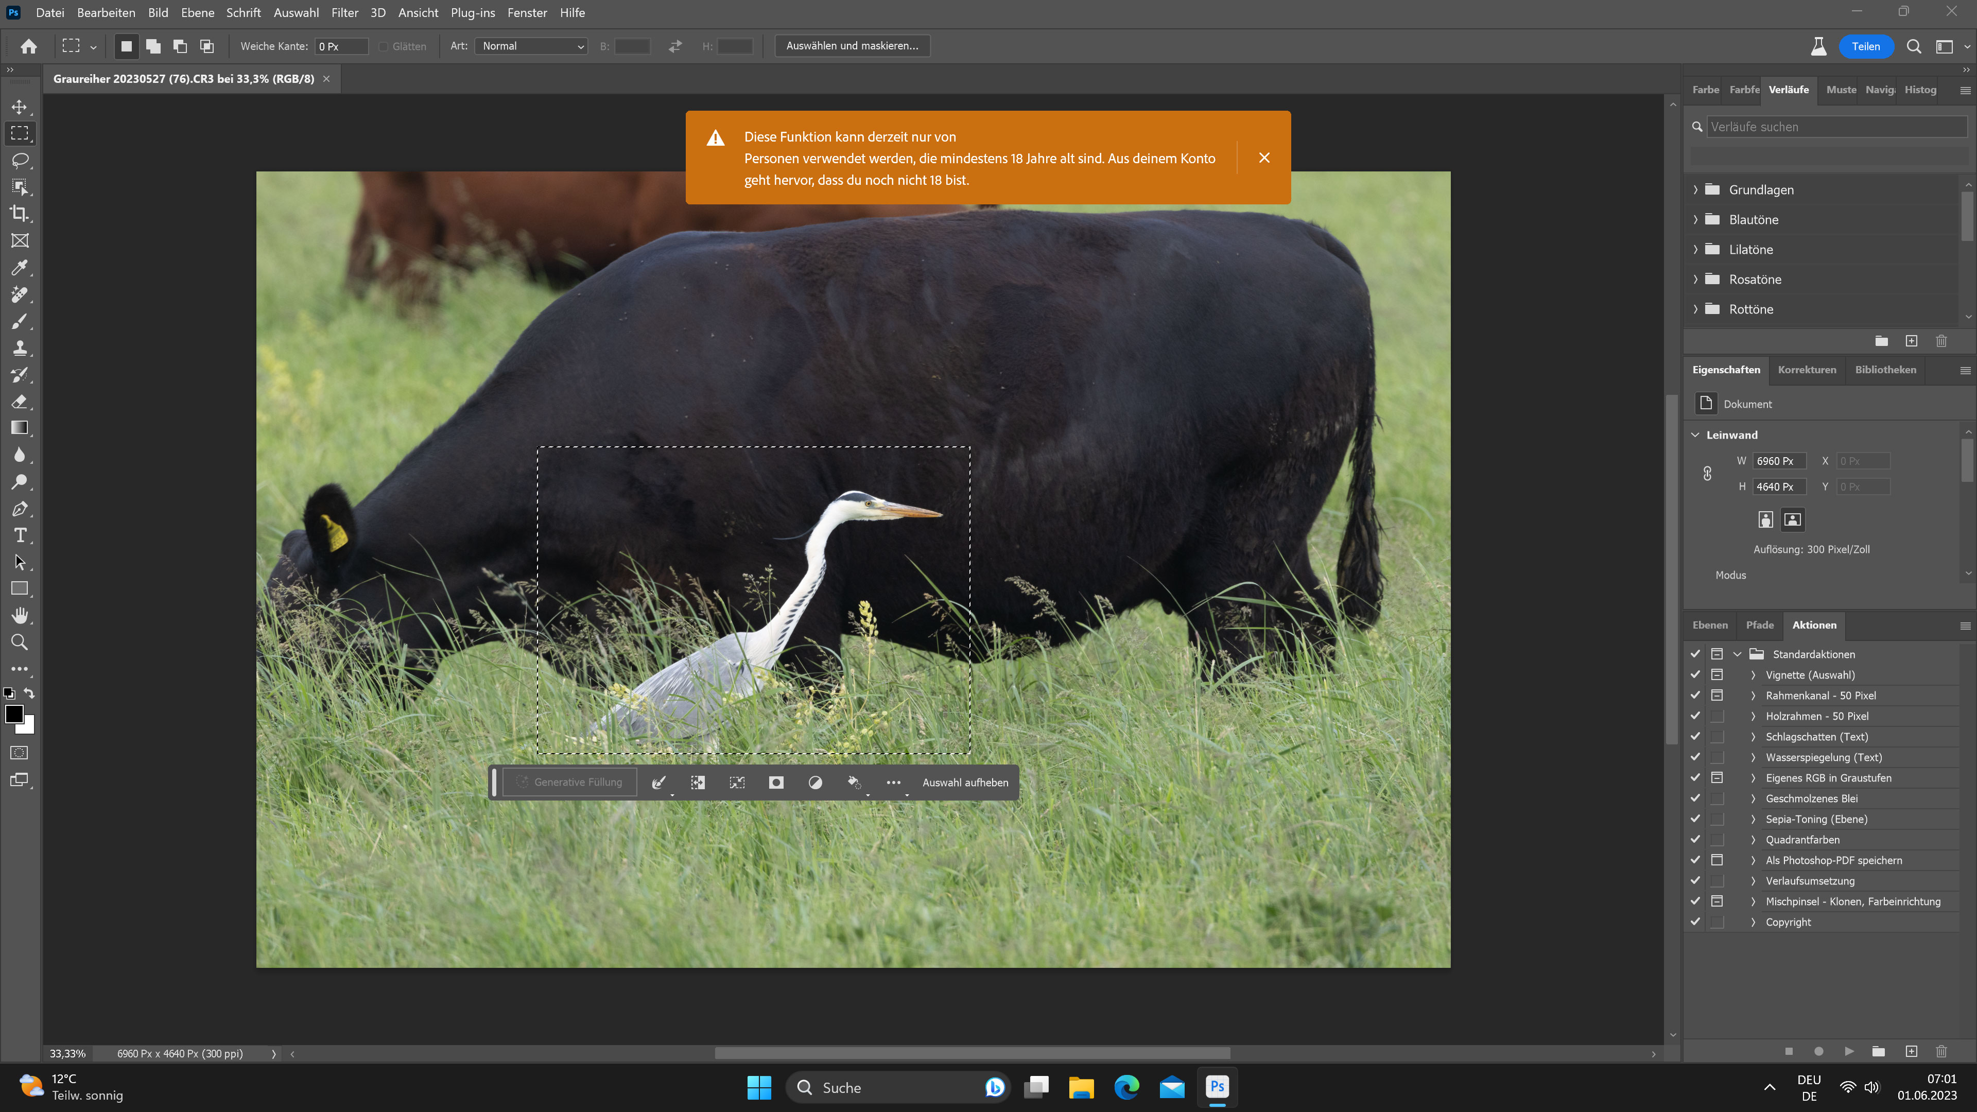Toggle the link between width and height
This screenshot has height=1112, width=1977.
click(1707, 474)
